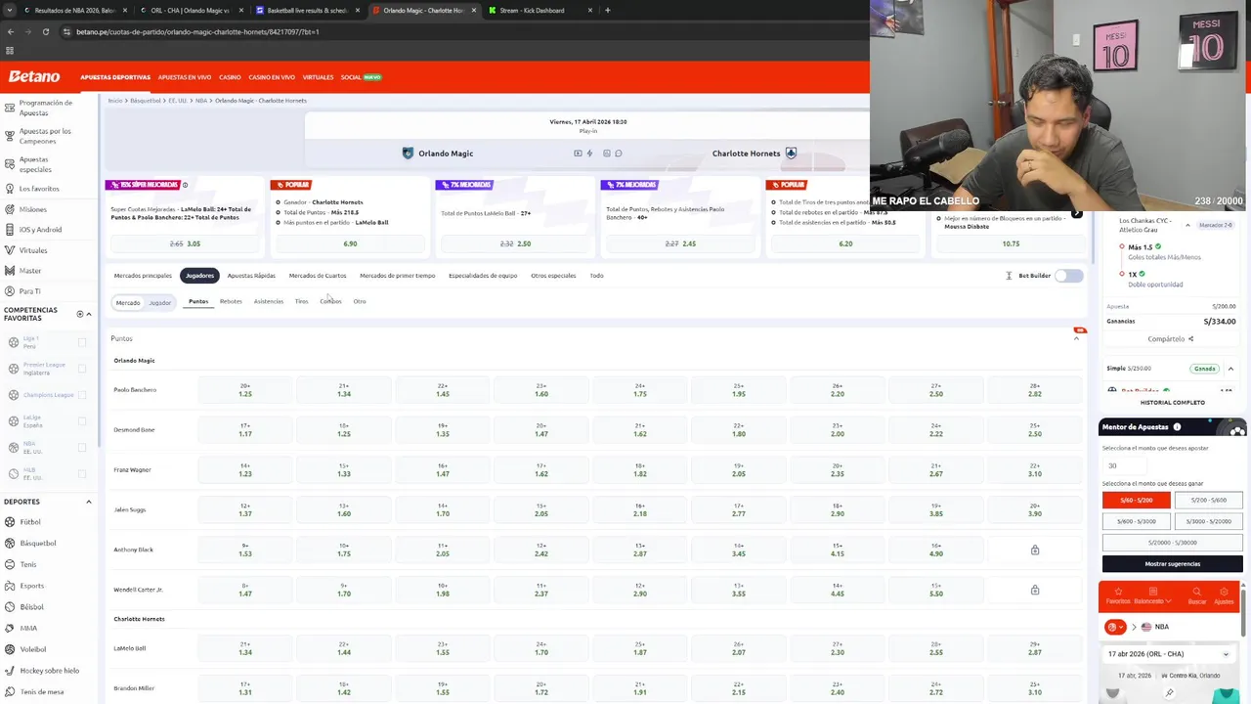Check the MLB EE. UU. checkbox
Screen dimensions: 1251x704
82,474
